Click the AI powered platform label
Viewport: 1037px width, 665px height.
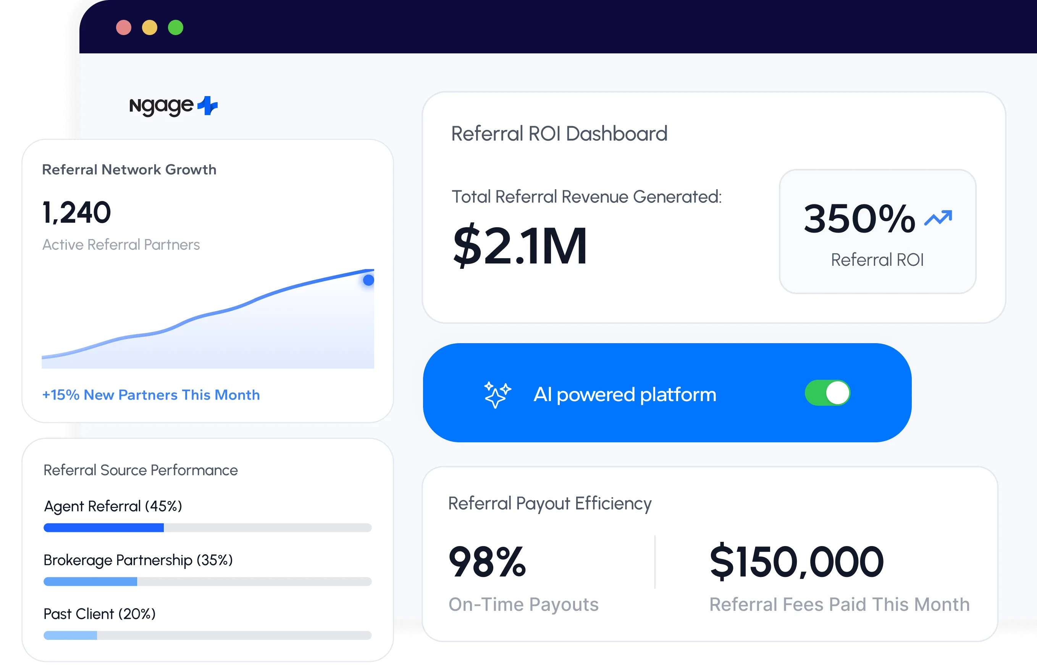click(x=625, y=394)
